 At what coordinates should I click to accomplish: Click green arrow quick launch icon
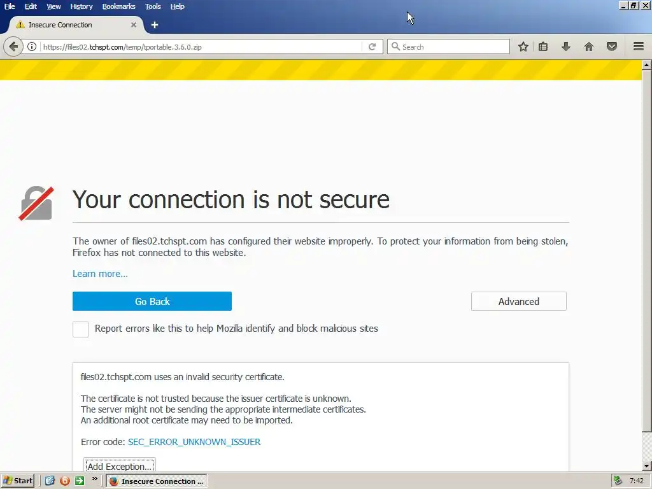click(80, 481)
